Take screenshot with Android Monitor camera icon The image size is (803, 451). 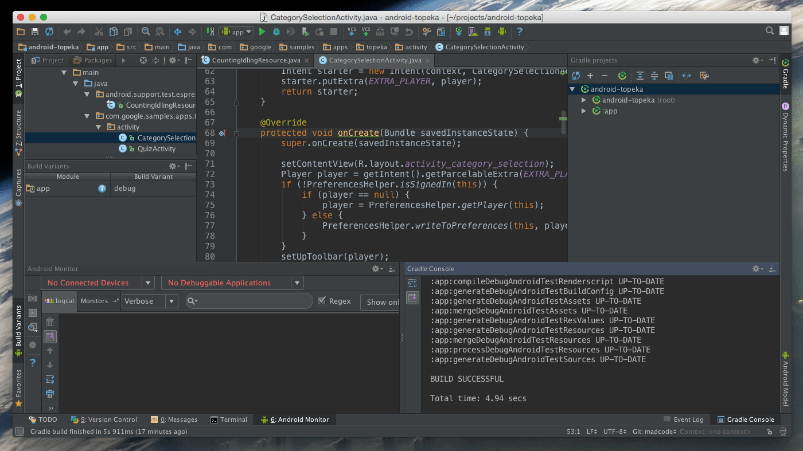pos(33,299)
